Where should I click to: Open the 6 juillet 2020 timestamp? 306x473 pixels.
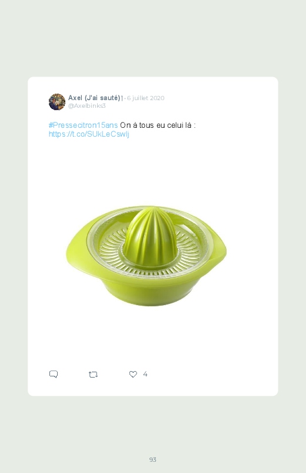point(145,98)
